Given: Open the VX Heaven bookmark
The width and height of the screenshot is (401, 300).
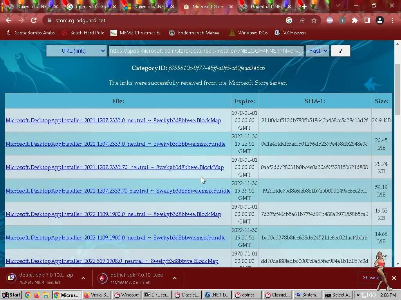Looking at the screenshot, I should point(290,33).
